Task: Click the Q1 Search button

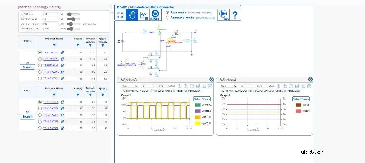Action: (x=28, y=67)
